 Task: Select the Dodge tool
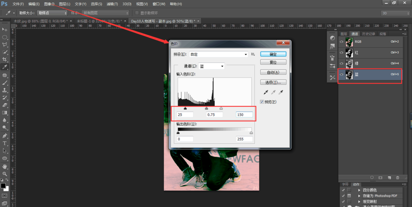pyautogui.click(x=5, y=128)
